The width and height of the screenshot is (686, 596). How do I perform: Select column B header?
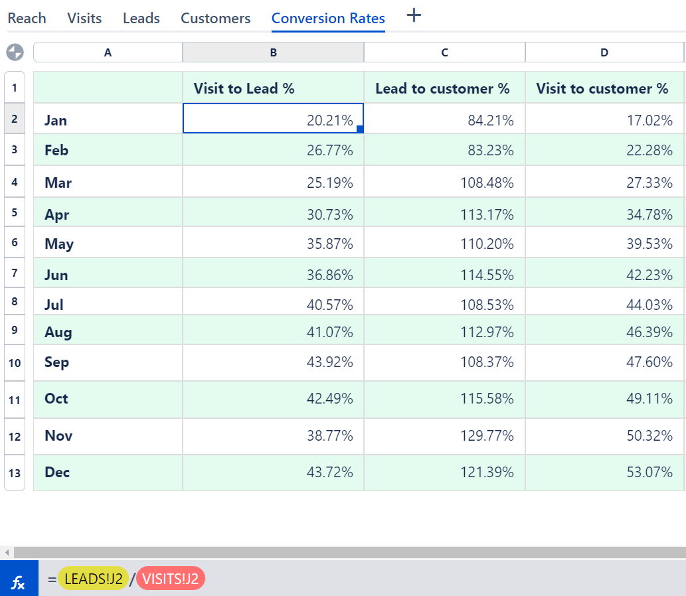click(x=273, y=52)
